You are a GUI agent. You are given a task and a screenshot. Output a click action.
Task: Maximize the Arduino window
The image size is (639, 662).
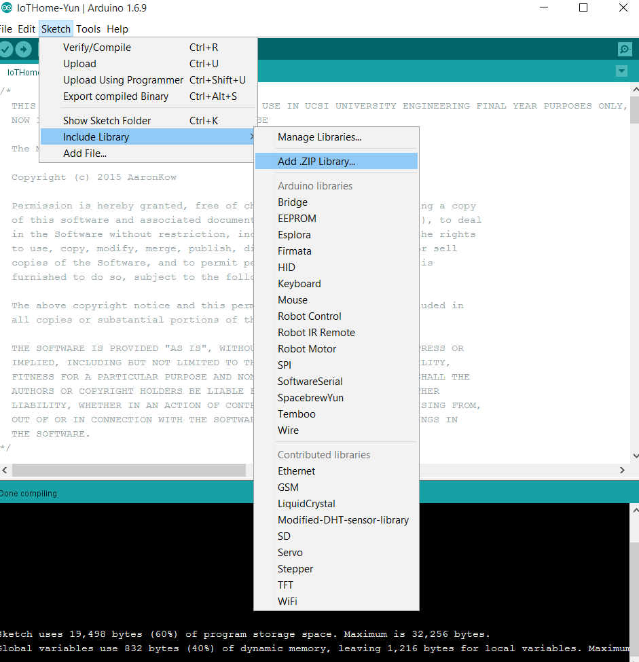583,7
